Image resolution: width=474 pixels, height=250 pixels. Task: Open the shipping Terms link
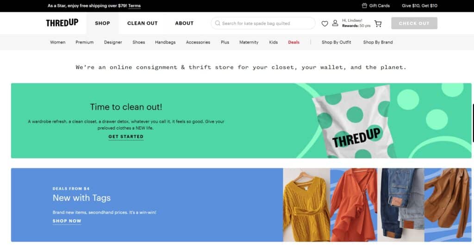[135, 6]
